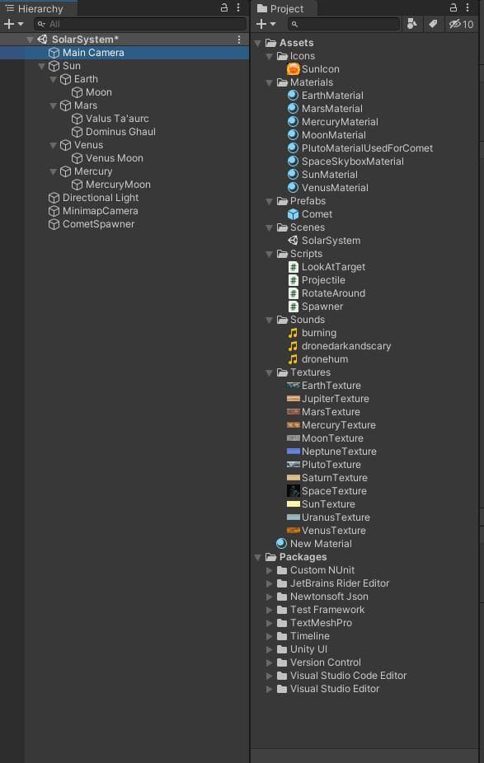Select the SunTexture yellow thumbnail
The image size is (484, 763).
tap(294, 503)
